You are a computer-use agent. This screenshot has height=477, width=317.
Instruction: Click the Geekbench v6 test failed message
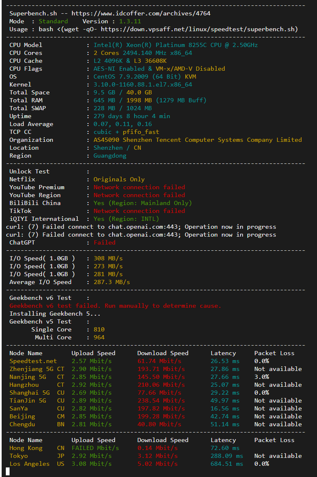(x=115, y=306)
